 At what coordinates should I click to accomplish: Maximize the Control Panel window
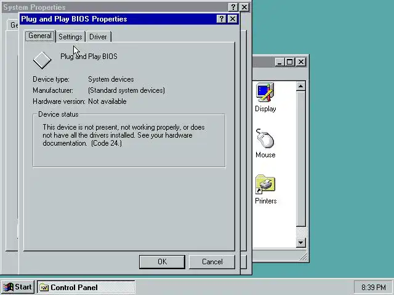coord(289,61)
